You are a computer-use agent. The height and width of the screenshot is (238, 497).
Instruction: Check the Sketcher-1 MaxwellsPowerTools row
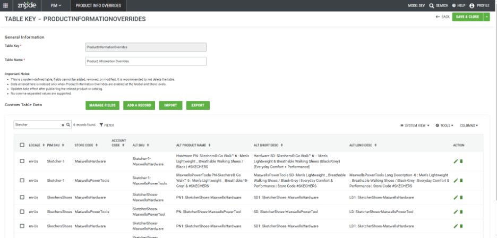click(x=22, y=180)
